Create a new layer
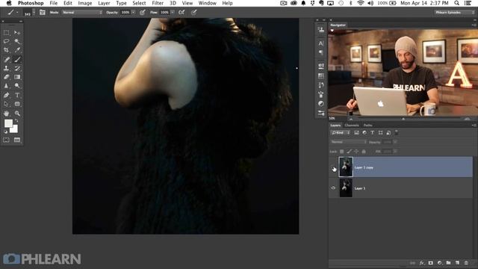 click(x=457, y=263)
